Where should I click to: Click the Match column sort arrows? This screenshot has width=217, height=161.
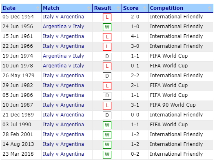[89, 8]
